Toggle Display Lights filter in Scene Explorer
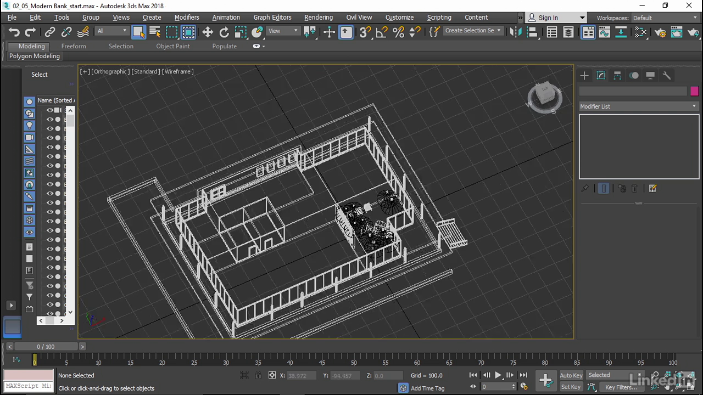The height and width of the screenshot is (395, 703). (x=30, y=126)
